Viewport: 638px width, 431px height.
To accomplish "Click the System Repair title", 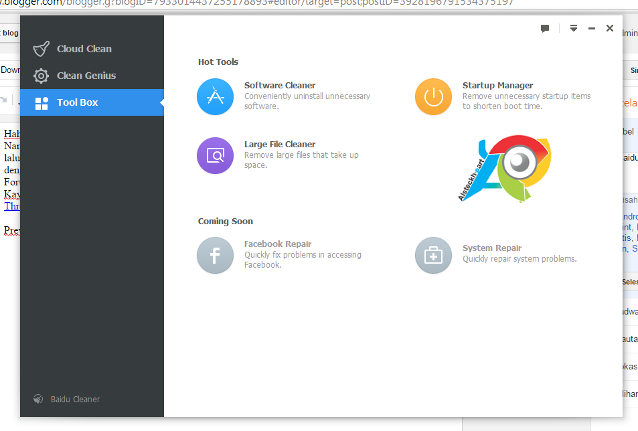I will click(492, 248).
